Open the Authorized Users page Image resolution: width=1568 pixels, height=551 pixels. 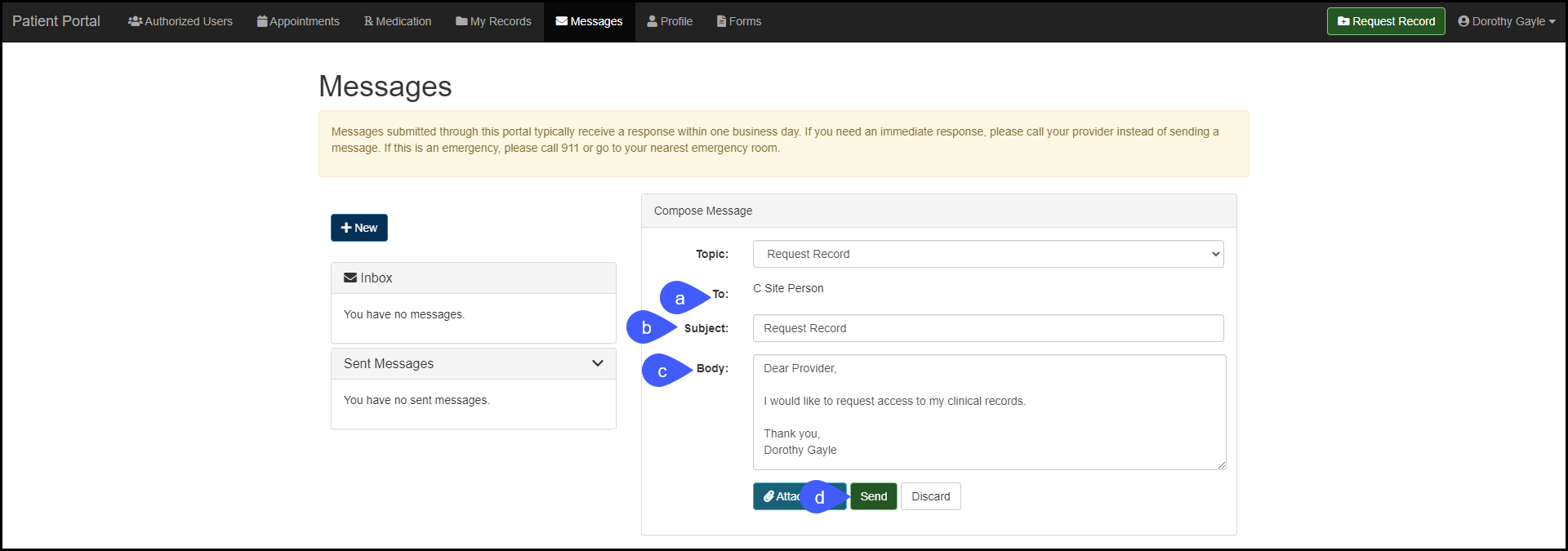180,21
